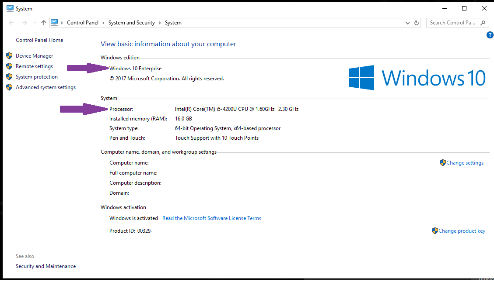Expand chevron after Control Panel breadcrumb
494x282 pixels.
103,23
